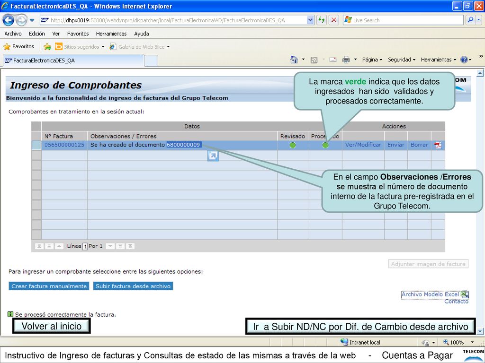Viewport: 485px width, 363px height.
Task: Open Archivo Modelo Excel link
Action: [435, 294]
